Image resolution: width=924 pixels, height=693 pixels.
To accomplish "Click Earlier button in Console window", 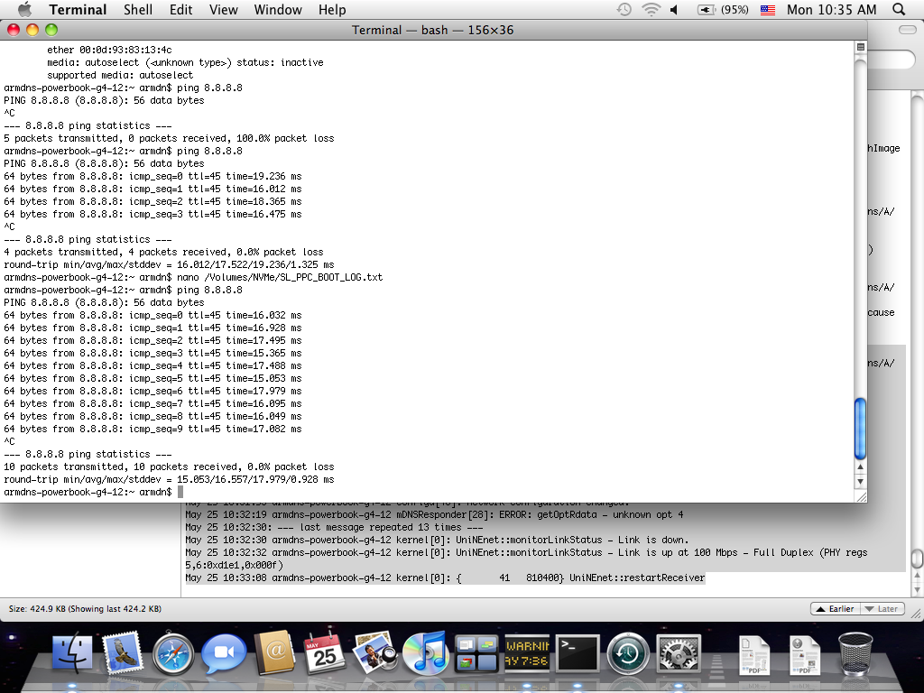I will pos(836,609).
